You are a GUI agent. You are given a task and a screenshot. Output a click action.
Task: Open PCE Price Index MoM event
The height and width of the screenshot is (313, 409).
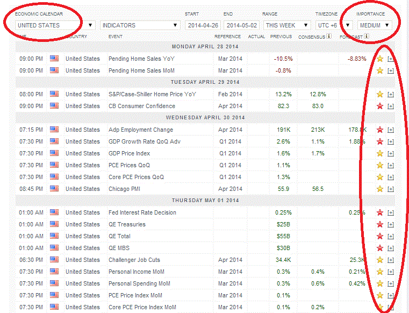pyautogui.click(x=135, y=295)
